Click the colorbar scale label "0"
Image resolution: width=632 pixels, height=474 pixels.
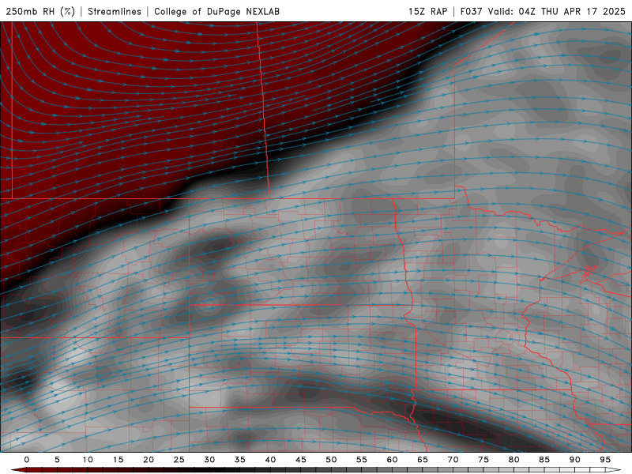point(27,460)
